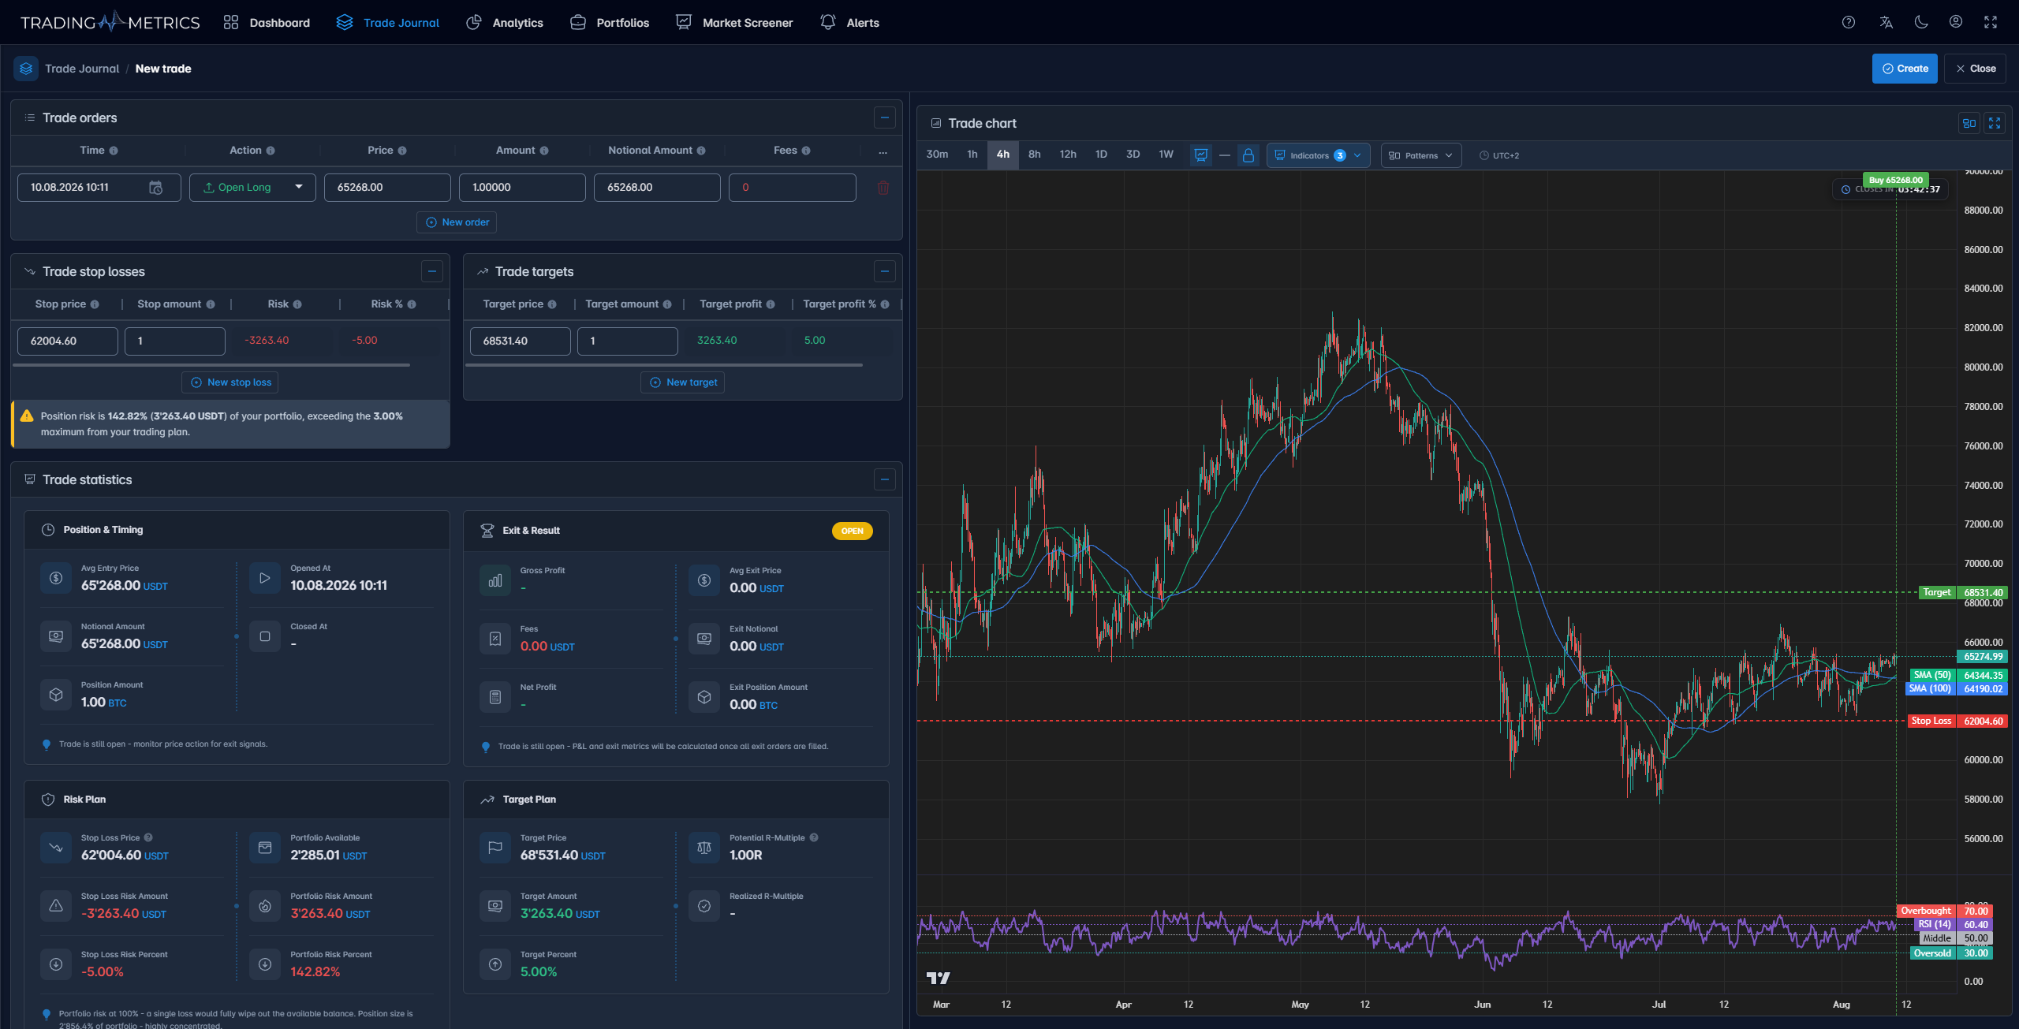Click info icon next to Notional Amount
The image size is (2019, 1029).
(x=701, y=151)
